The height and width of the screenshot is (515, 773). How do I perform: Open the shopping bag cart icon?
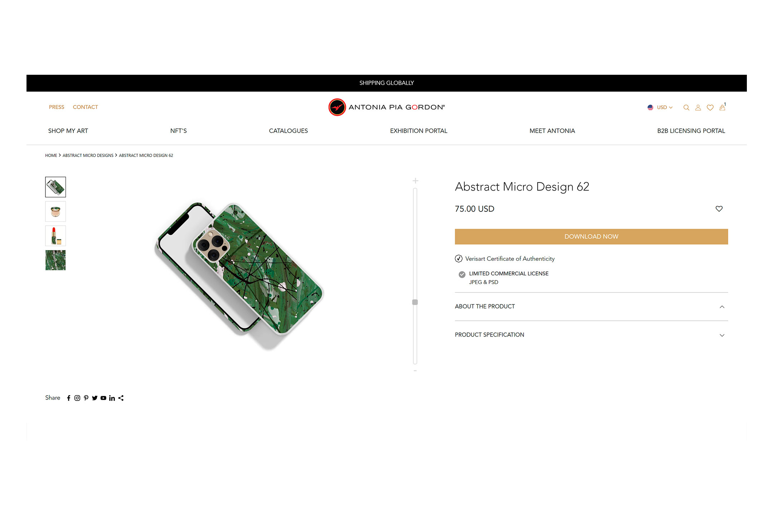coord(722,107)
